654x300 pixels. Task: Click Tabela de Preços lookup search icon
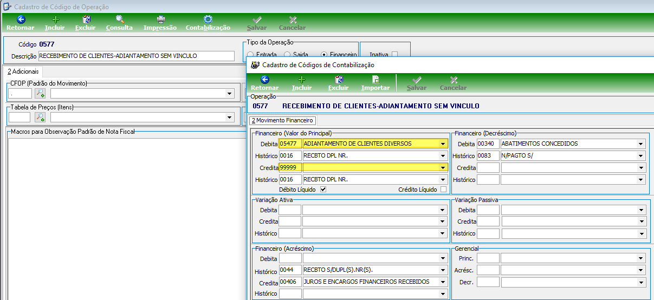[40, 117]
